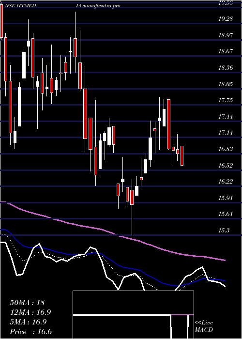The width and height of the screenshot is (242, 339).
Task: Click the Price : 16.6 readout
Action: coord(31,332)
